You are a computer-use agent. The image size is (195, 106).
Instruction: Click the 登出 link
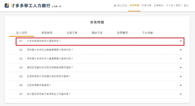pyautogui.click(x=186, y=6)
